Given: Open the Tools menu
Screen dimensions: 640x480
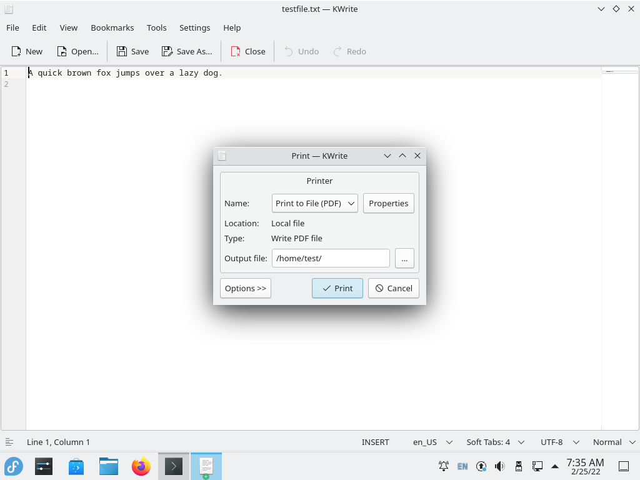Looking at the screenshot, I should (157, 27).
